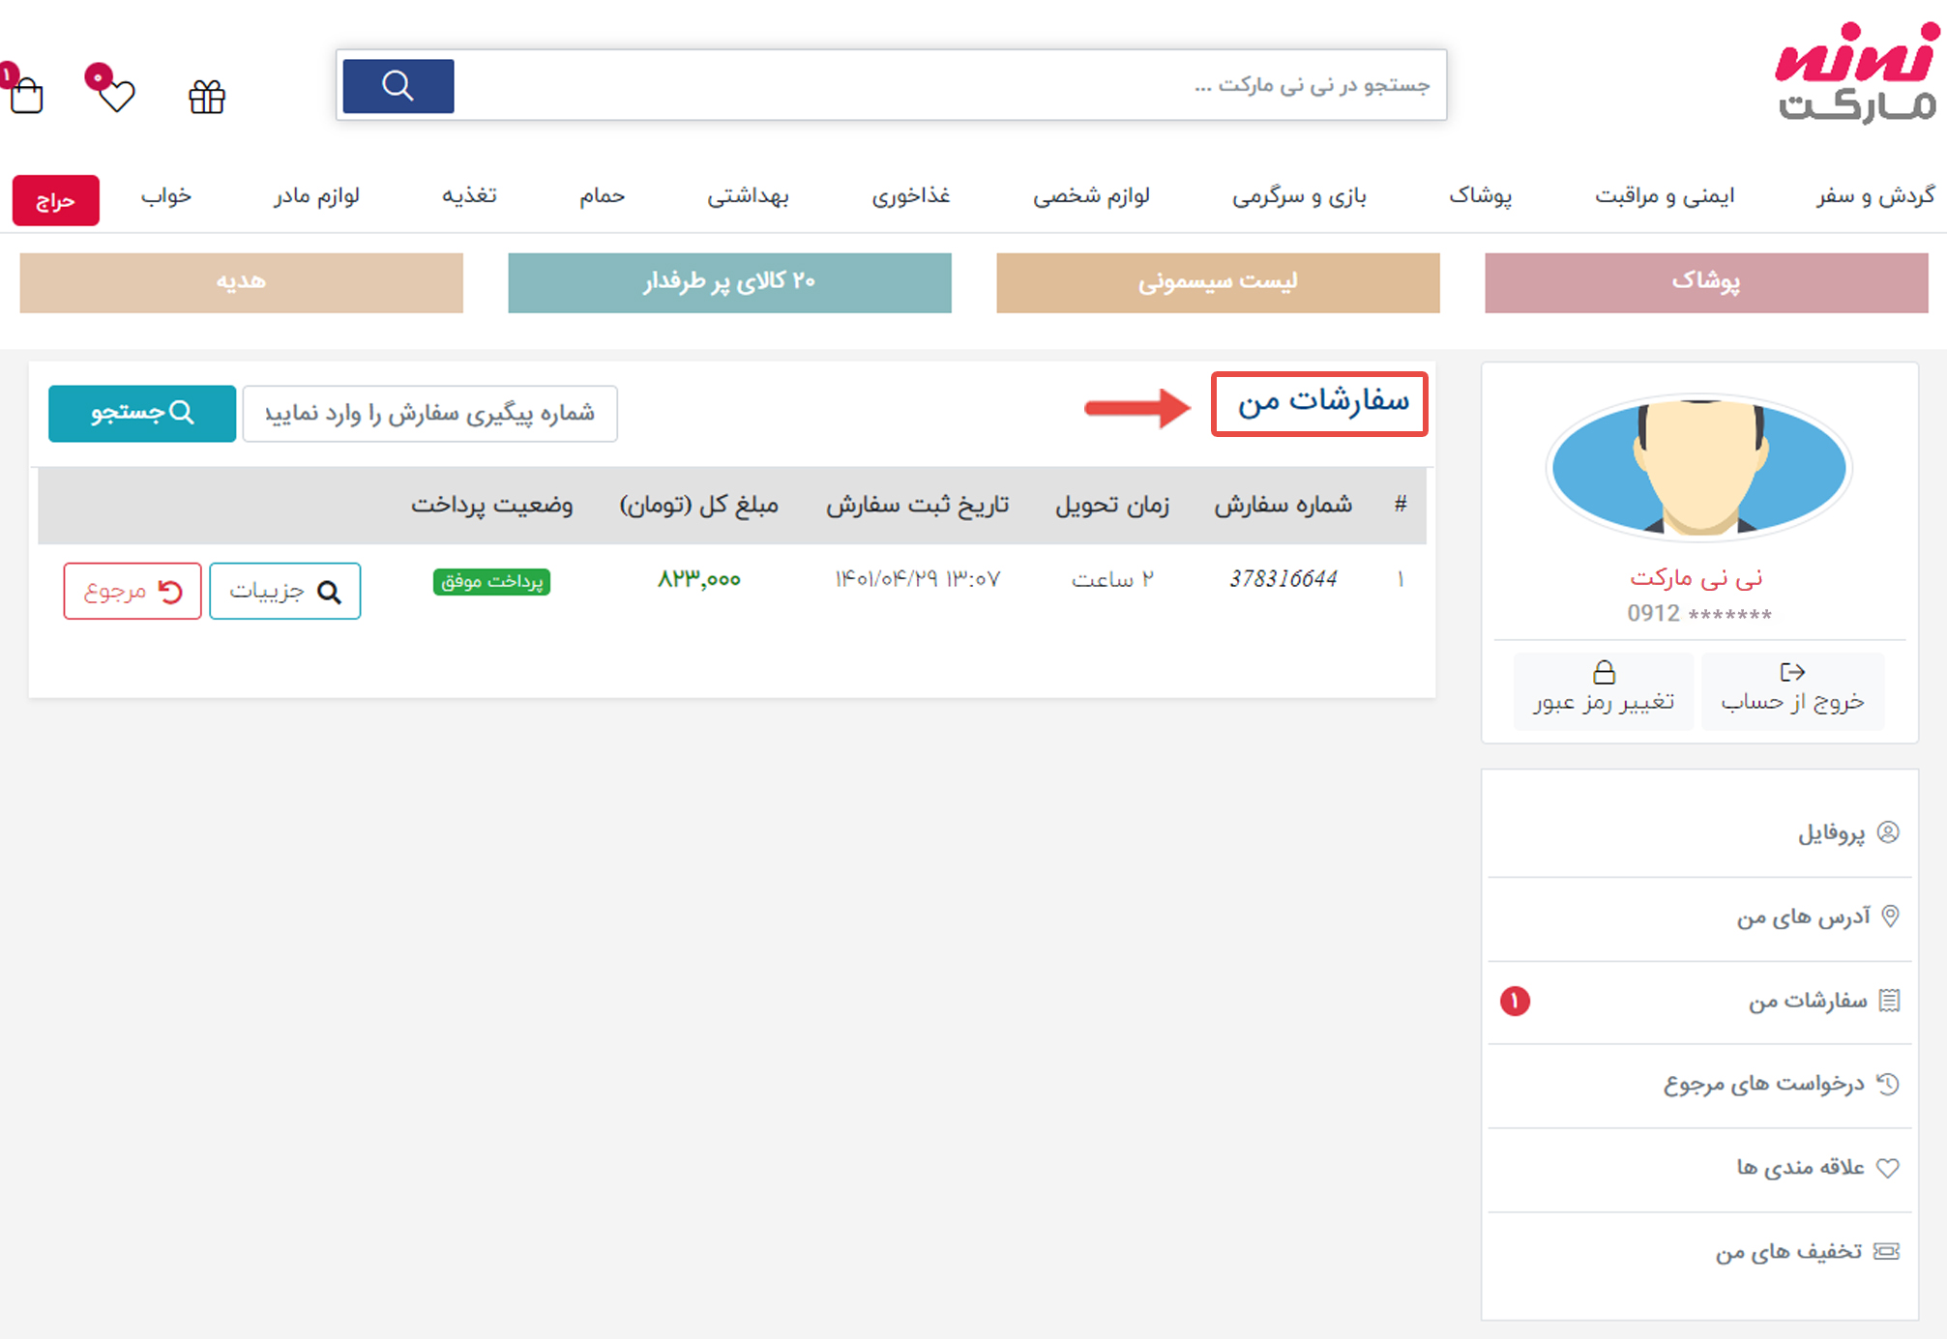1947x1339 pixels.
Task: Open the wishlist heart icon in header
Action: pyautogui.click(x=116, y=95)
